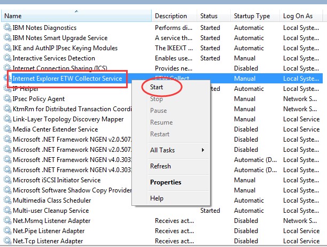The height and width of the screenshot is (247, 327).
Task: Click gear icon of IBM Notes Smart Upgrade Service
Action: (x=7, y=38)
